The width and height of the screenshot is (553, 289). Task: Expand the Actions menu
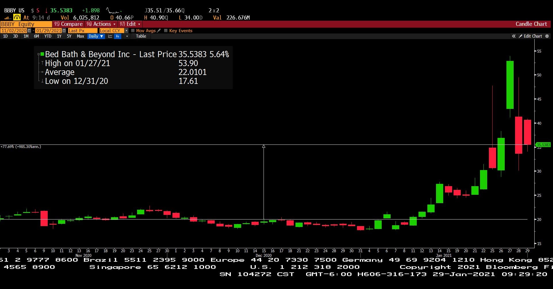[x=101, y=24]
